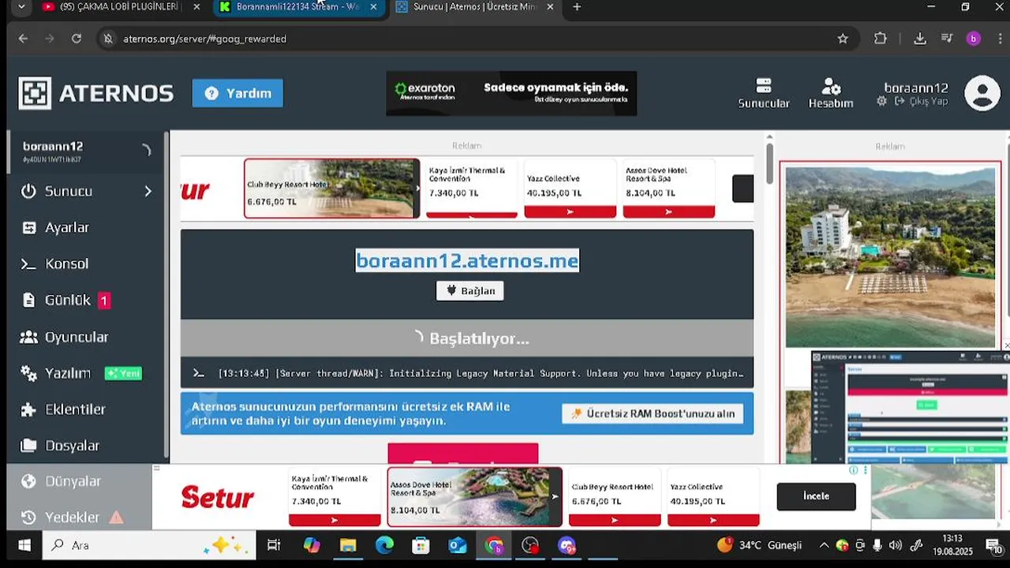This screenshot has width=1010, height=568.
Task: Click the address bar URL
Action: [204, 39]
